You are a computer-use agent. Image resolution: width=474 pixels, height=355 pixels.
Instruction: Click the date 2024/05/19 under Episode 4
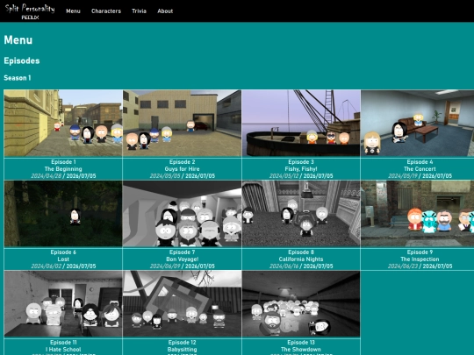(x=403, y=176)
